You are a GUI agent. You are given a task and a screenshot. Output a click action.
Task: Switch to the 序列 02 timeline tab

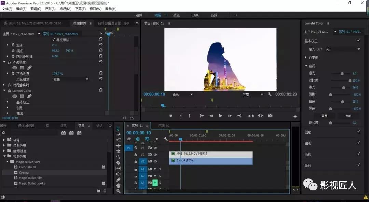tap(164, 126)
